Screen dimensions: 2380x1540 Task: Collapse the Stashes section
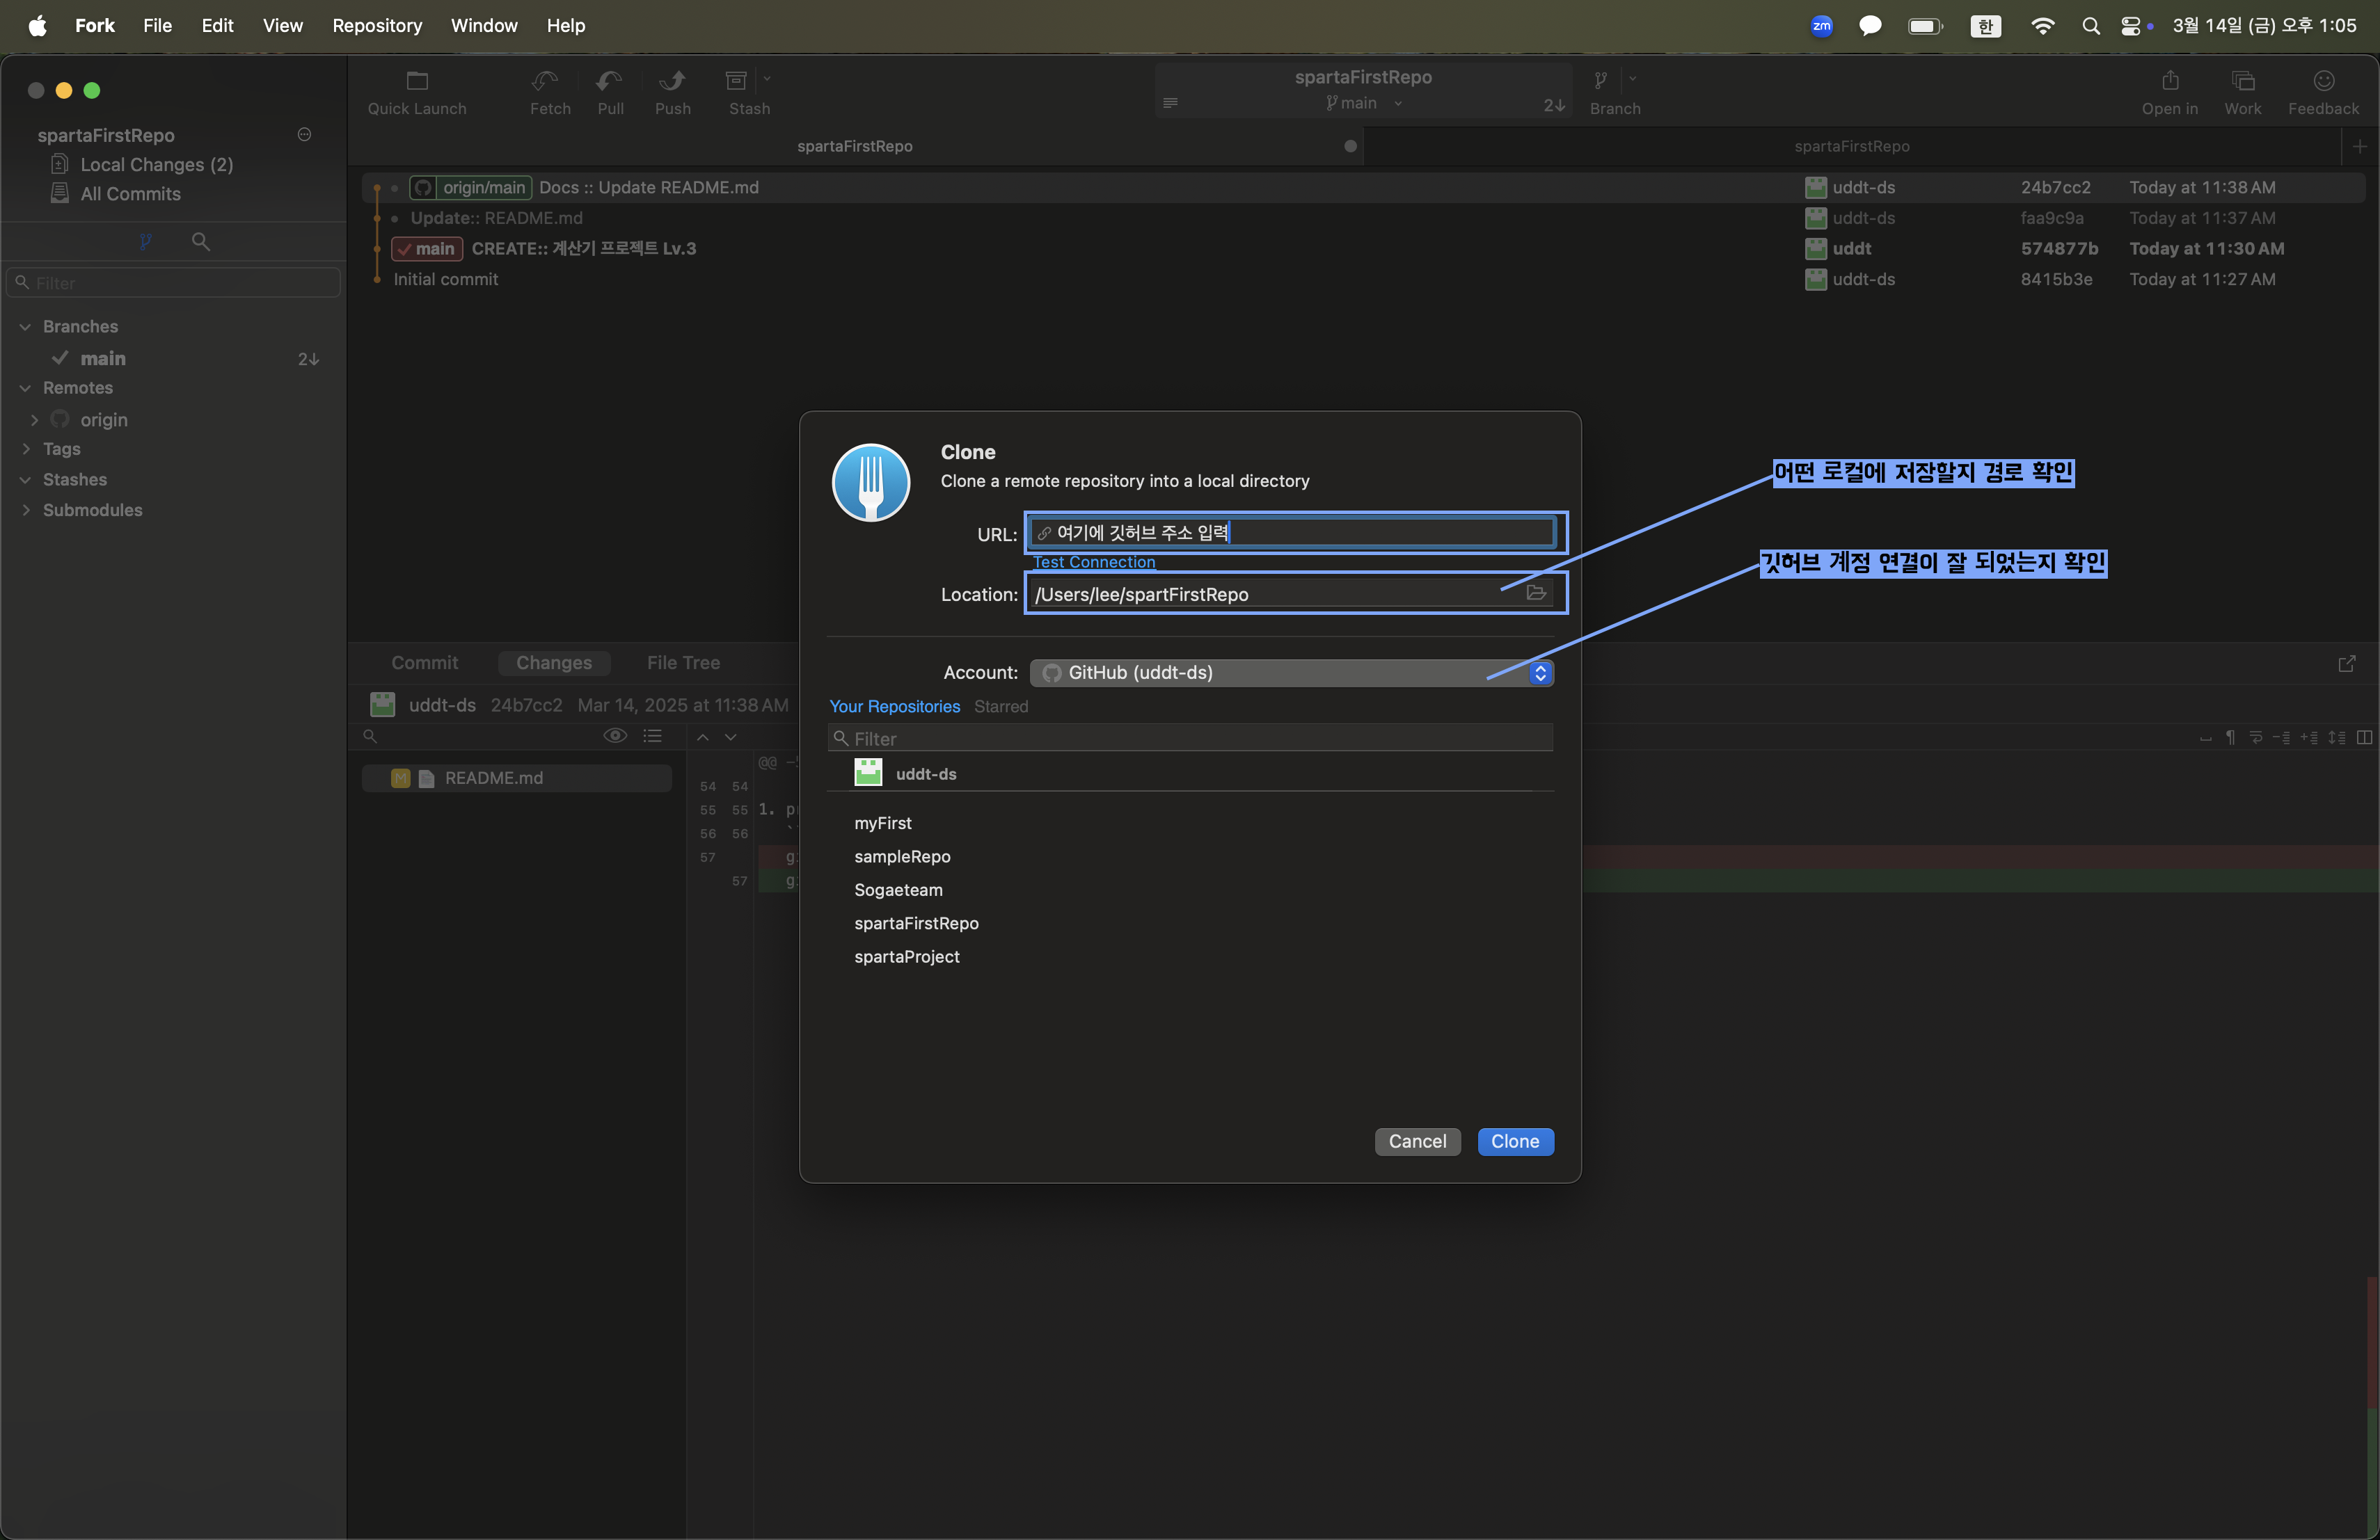pos(25,480)
